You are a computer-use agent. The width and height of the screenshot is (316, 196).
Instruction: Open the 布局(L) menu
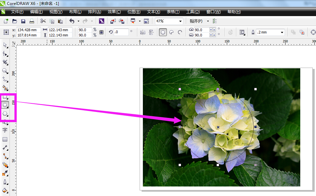click(x=75, y=12)
